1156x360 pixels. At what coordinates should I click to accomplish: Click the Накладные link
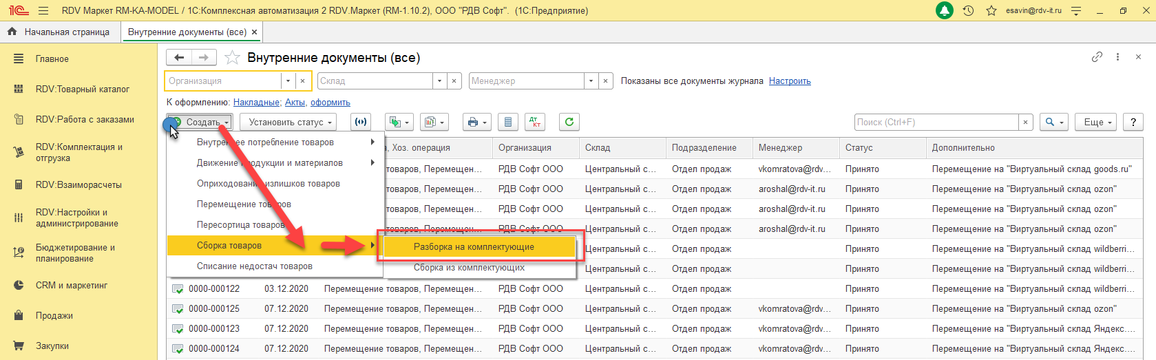point(256,102)
